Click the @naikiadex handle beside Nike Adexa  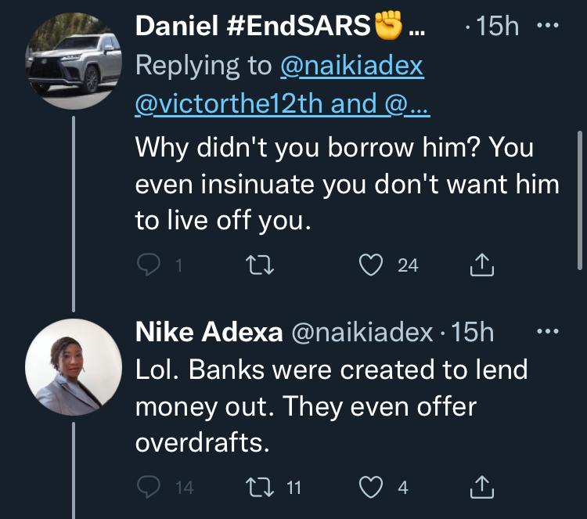[362, 333]
